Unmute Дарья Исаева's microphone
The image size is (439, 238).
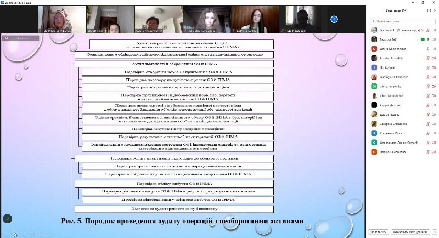point(428,115)
